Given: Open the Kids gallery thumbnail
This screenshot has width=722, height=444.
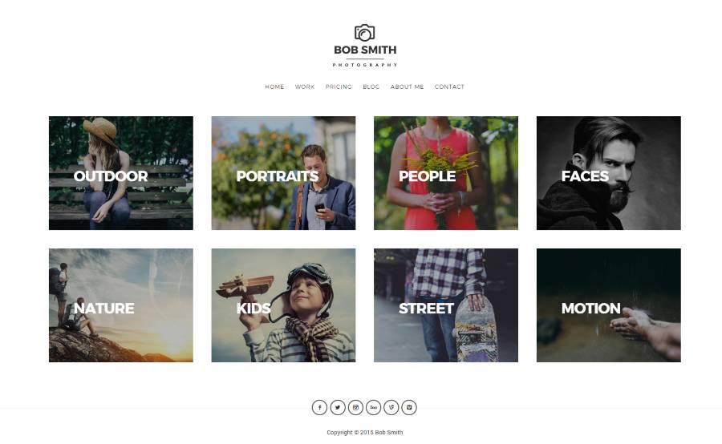Looking at the screenshot, I should (284, 305).
